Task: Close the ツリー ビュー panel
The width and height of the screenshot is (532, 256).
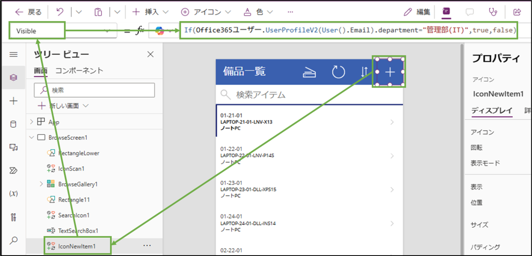Action: 150,54
